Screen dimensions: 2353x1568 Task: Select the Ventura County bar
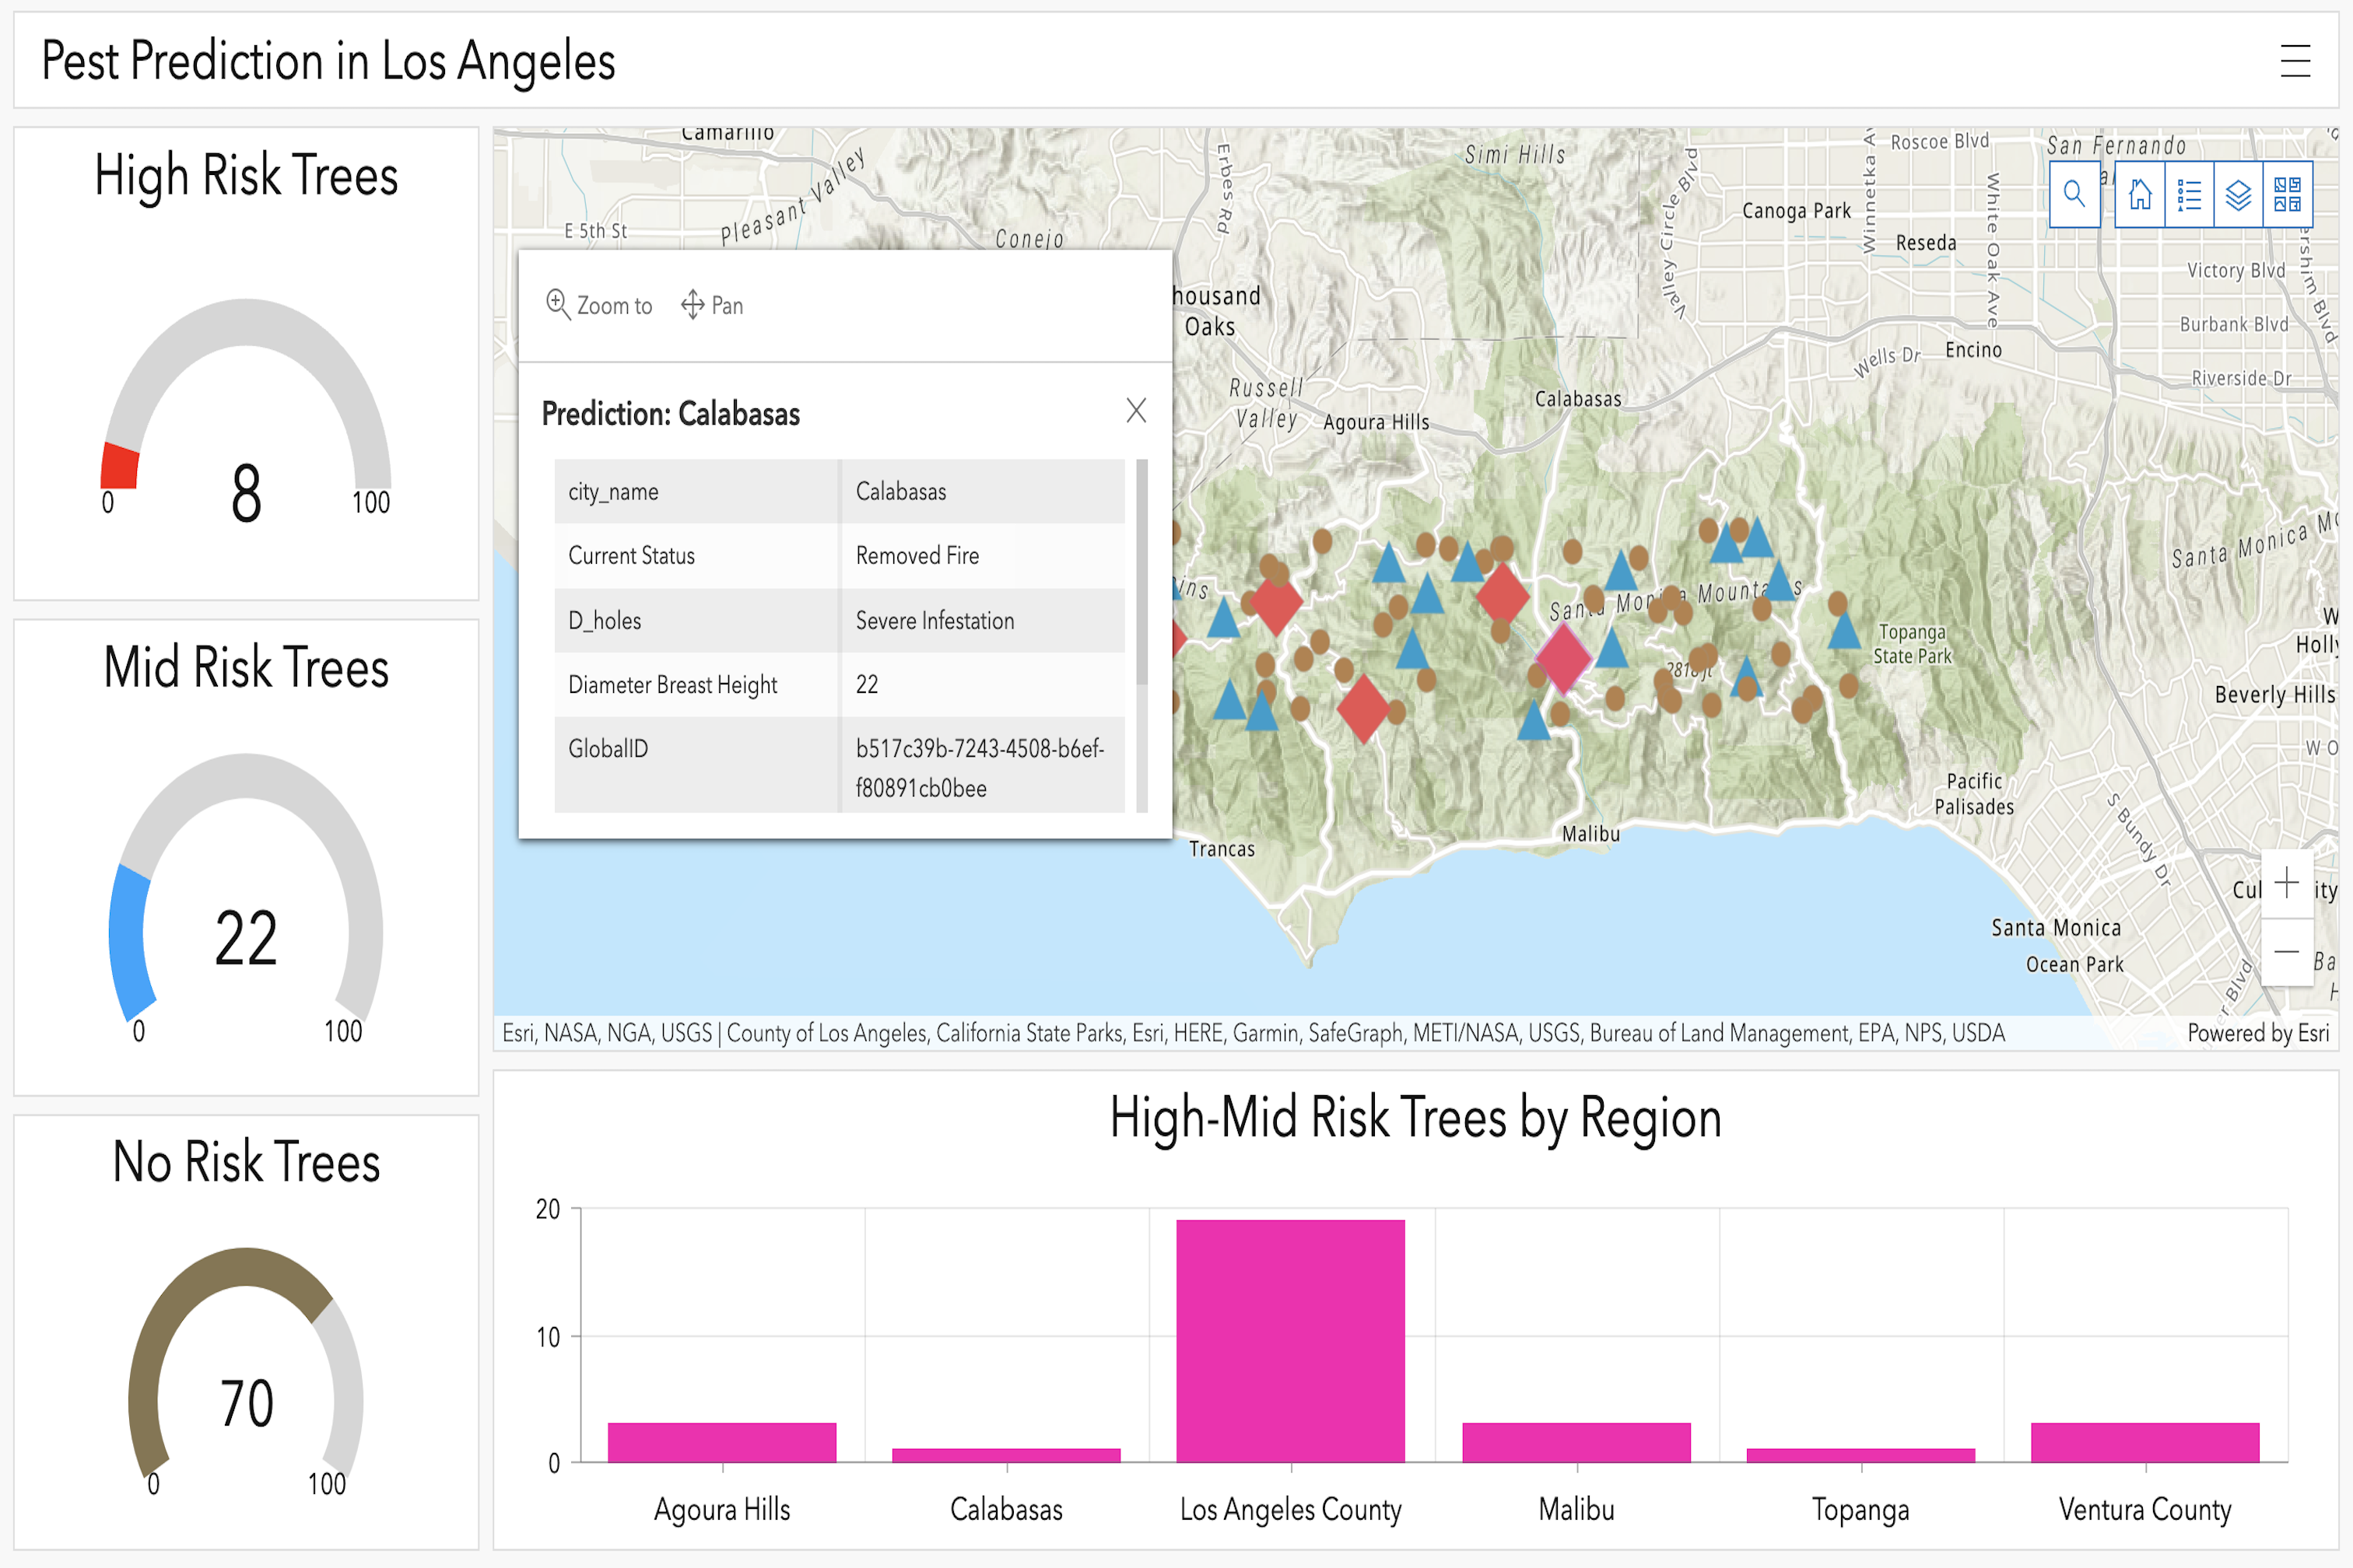2145,1442
